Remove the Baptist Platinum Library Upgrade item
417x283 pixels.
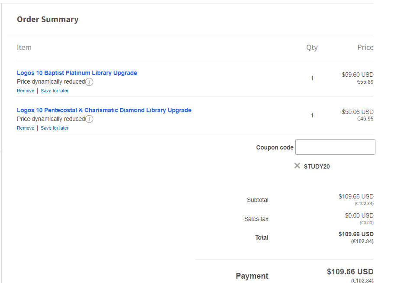coord(26,91)
